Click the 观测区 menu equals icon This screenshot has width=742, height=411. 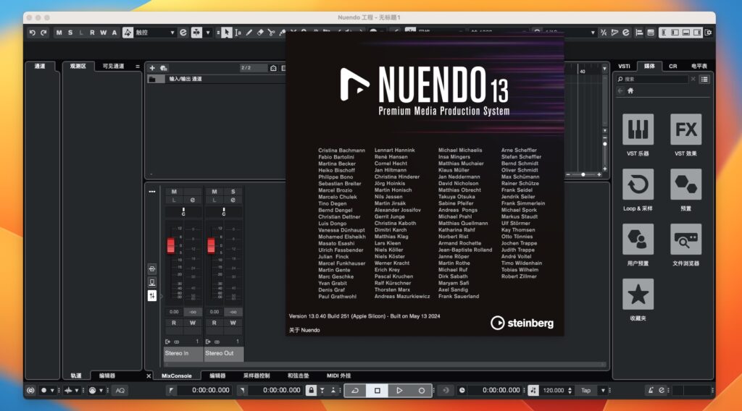pyautogui.click(x=137, y=67)
